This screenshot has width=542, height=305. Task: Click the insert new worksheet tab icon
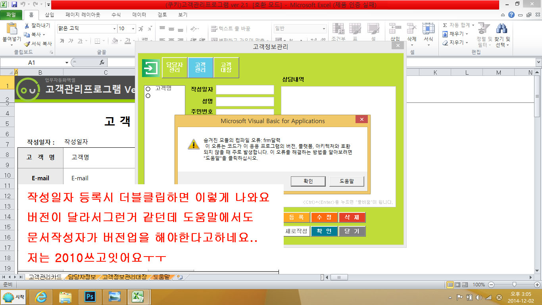tap(180, 277)
